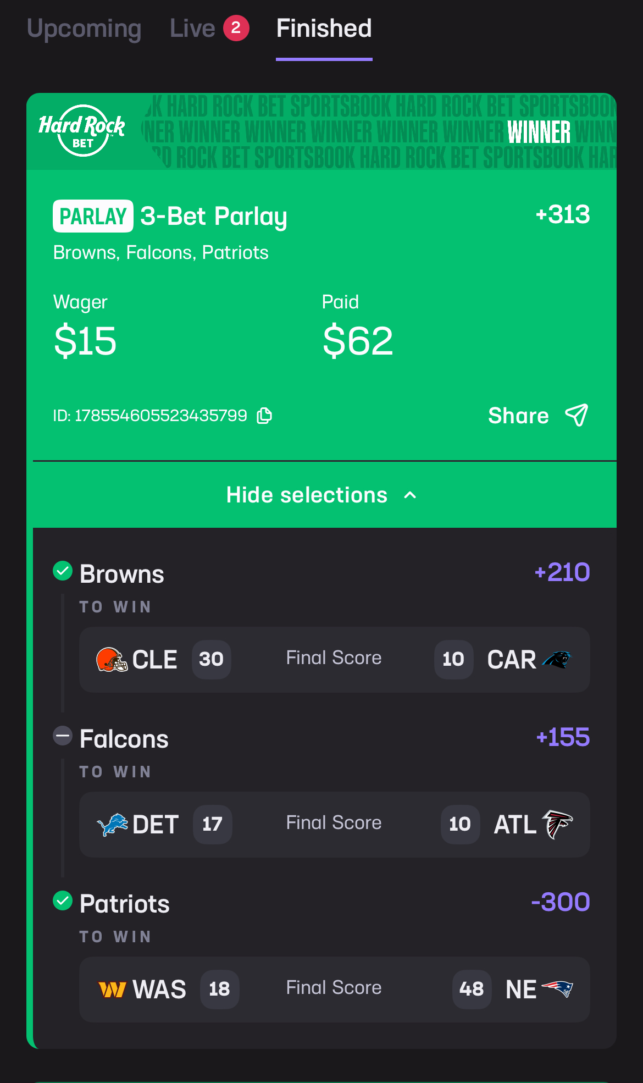Collapse selections with the upward chevron

(410, 495)
